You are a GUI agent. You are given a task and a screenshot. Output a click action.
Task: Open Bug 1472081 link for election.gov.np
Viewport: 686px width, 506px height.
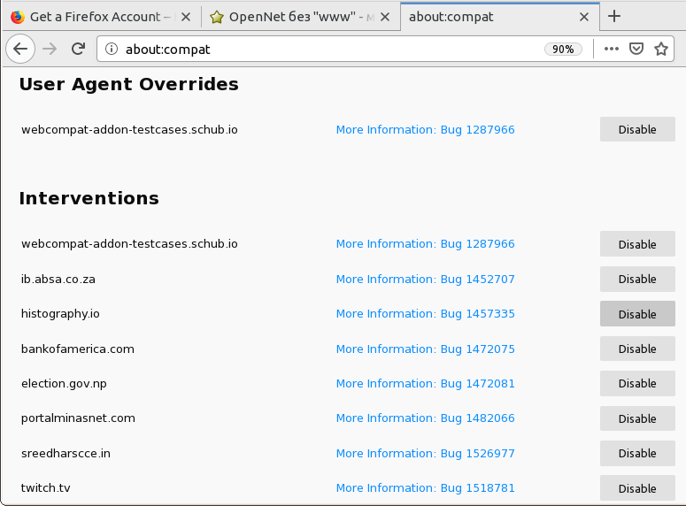[425, 384]
